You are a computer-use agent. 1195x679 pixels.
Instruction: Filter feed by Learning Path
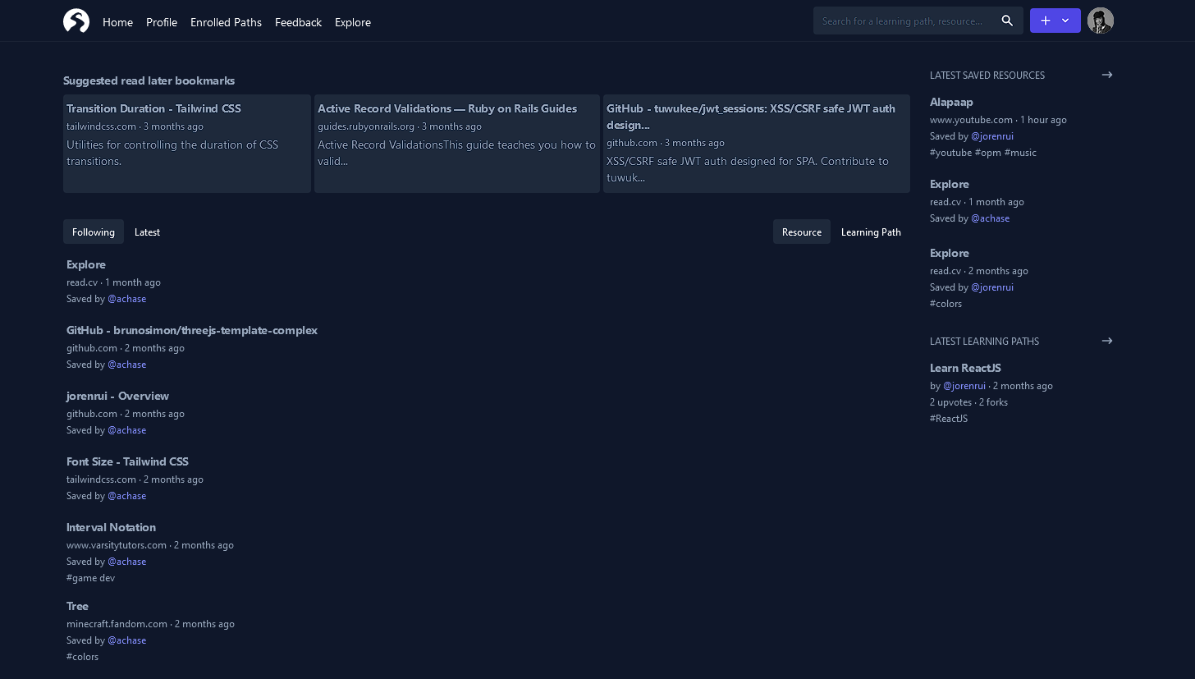point(871,232)
